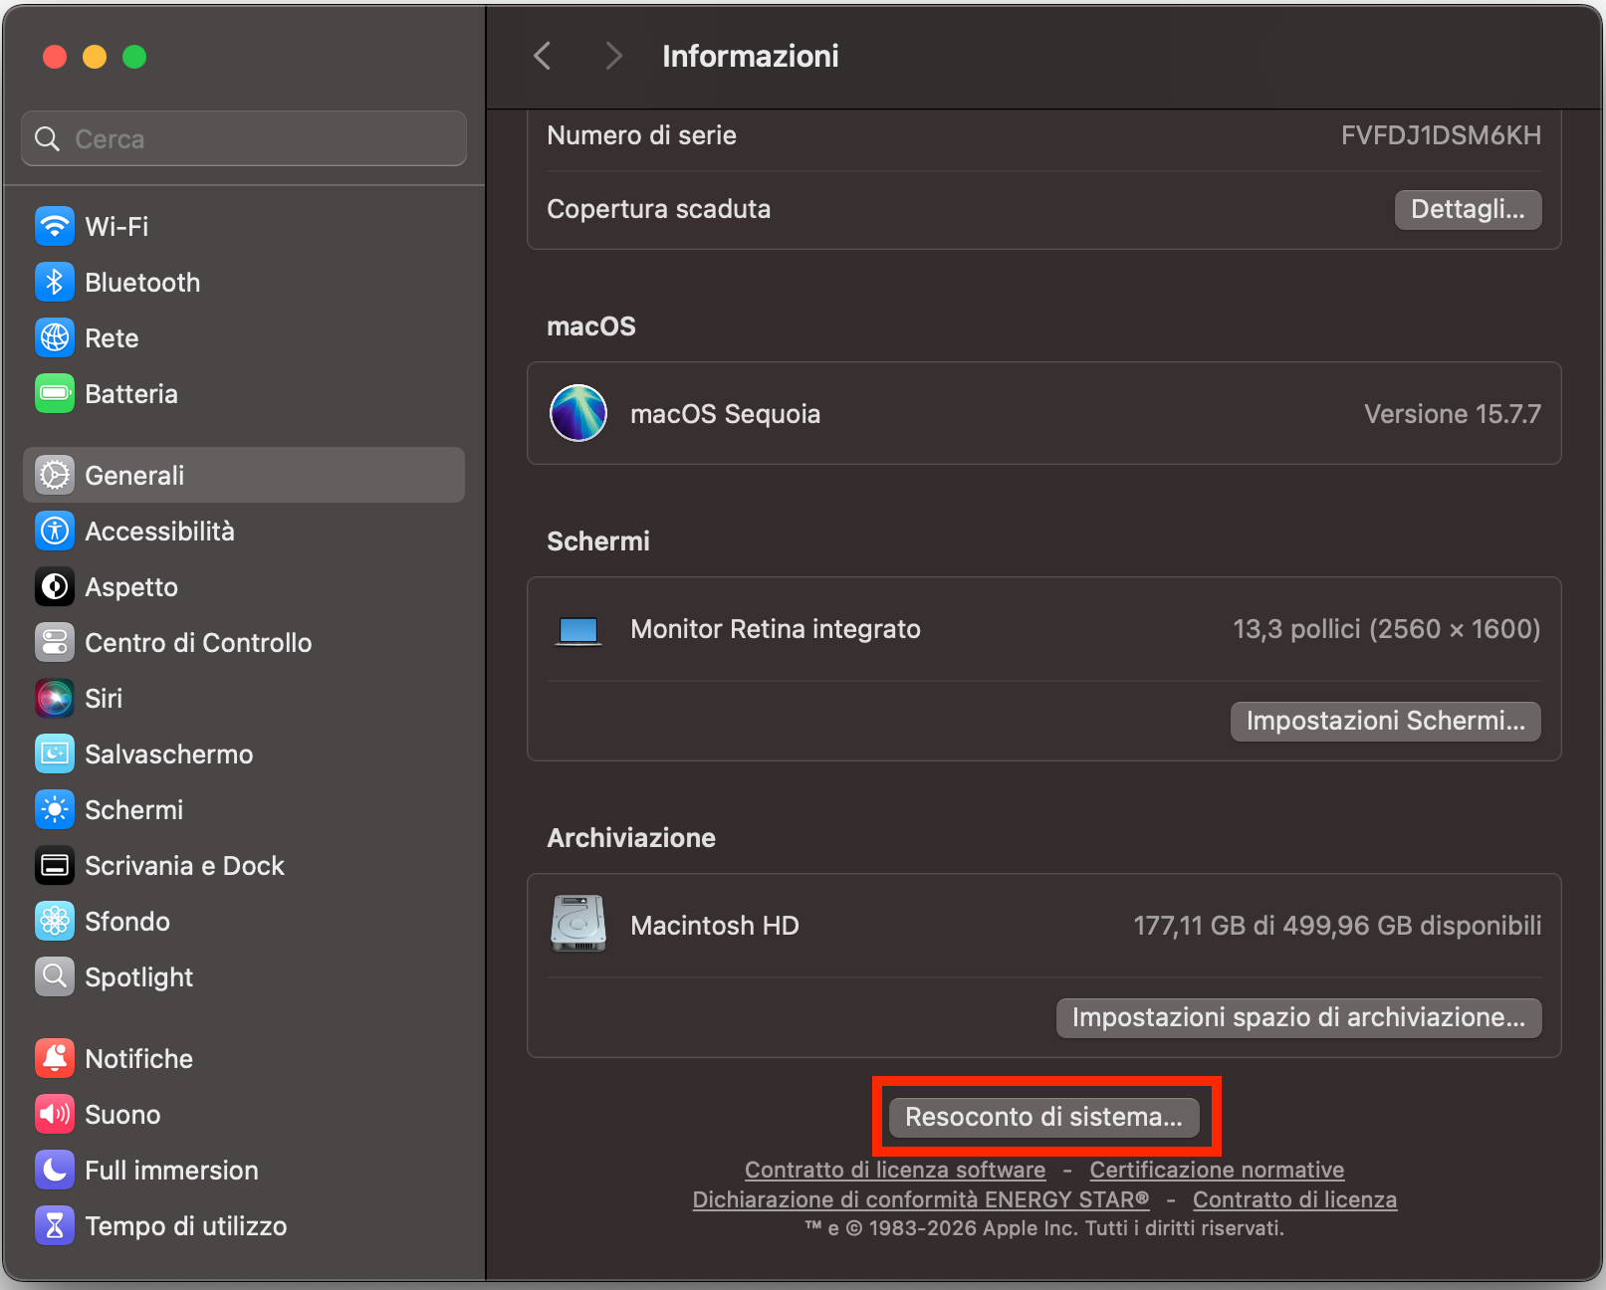Open Contratto di licenza software link

point(895,1170)
